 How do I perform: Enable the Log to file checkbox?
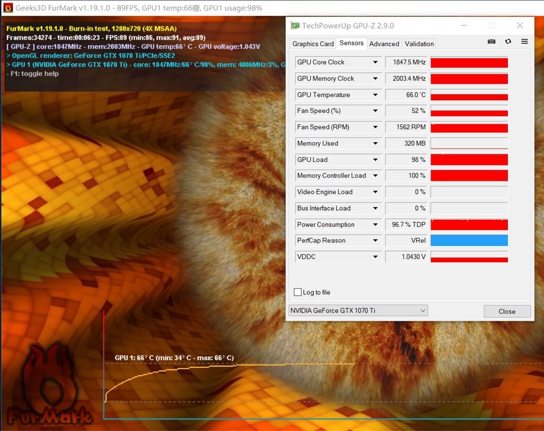pos(297,292)
